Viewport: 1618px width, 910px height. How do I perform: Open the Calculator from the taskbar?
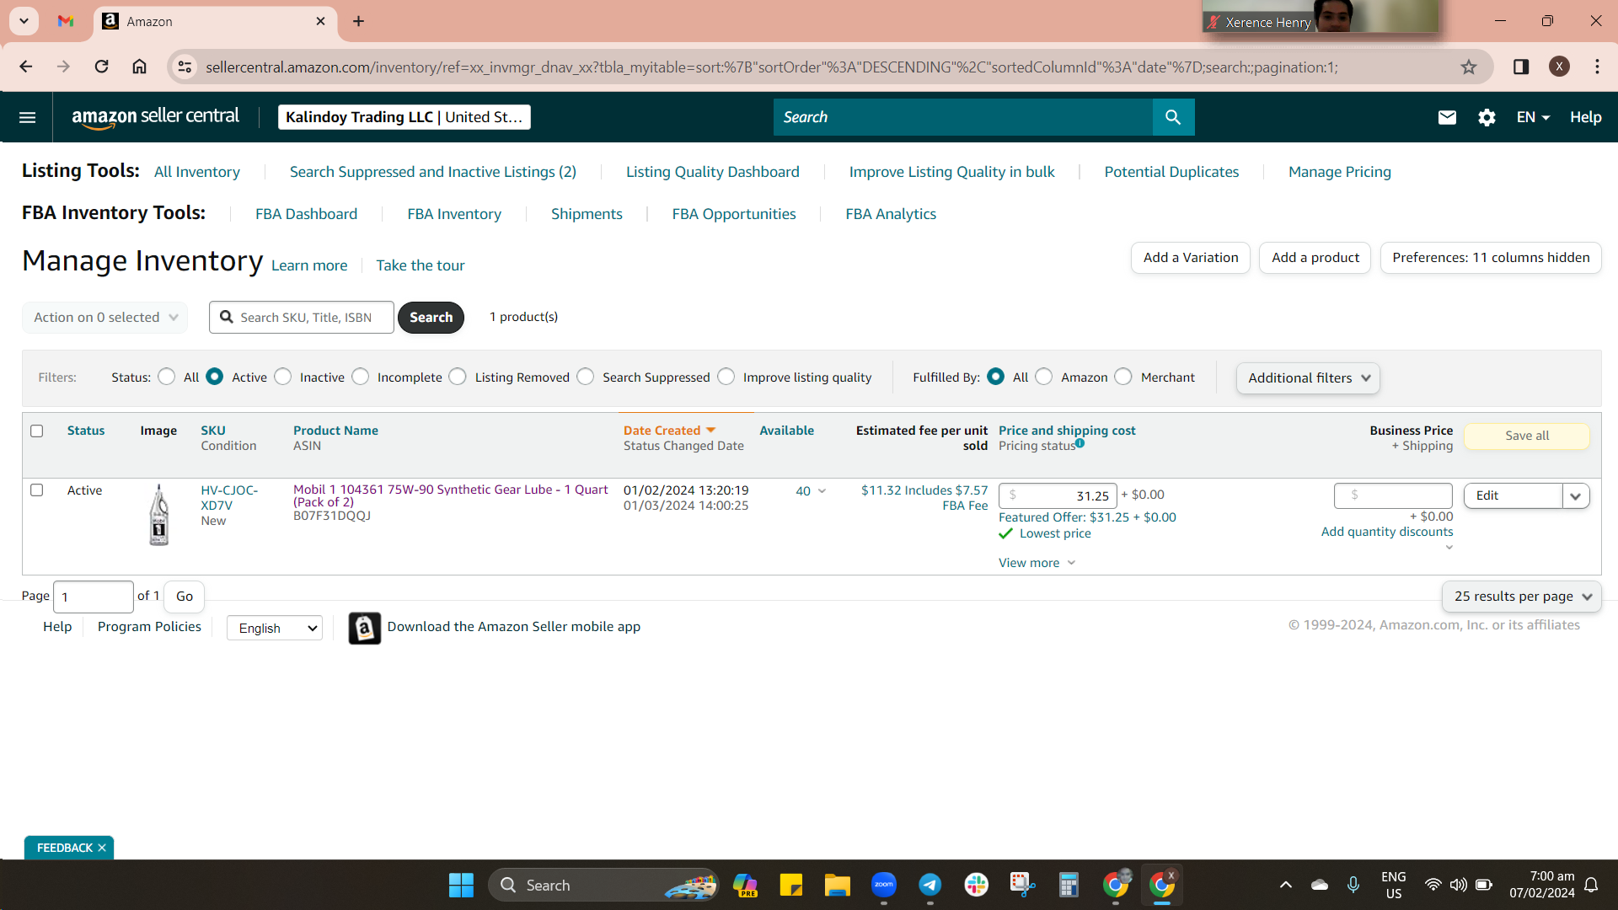[1069, 885]
